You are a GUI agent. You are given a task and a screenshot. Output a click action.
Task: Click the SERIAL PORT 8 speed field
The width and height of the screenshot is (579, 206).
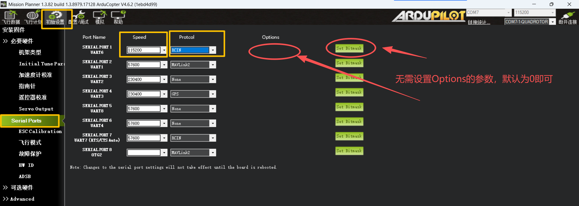coord(144,153)
